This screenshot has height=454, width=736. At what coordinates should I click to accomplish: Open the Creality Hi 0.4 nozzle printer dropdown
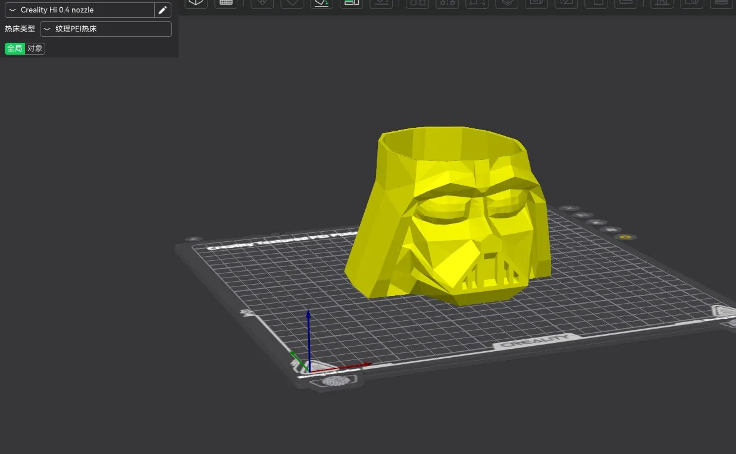click(79, 10)
